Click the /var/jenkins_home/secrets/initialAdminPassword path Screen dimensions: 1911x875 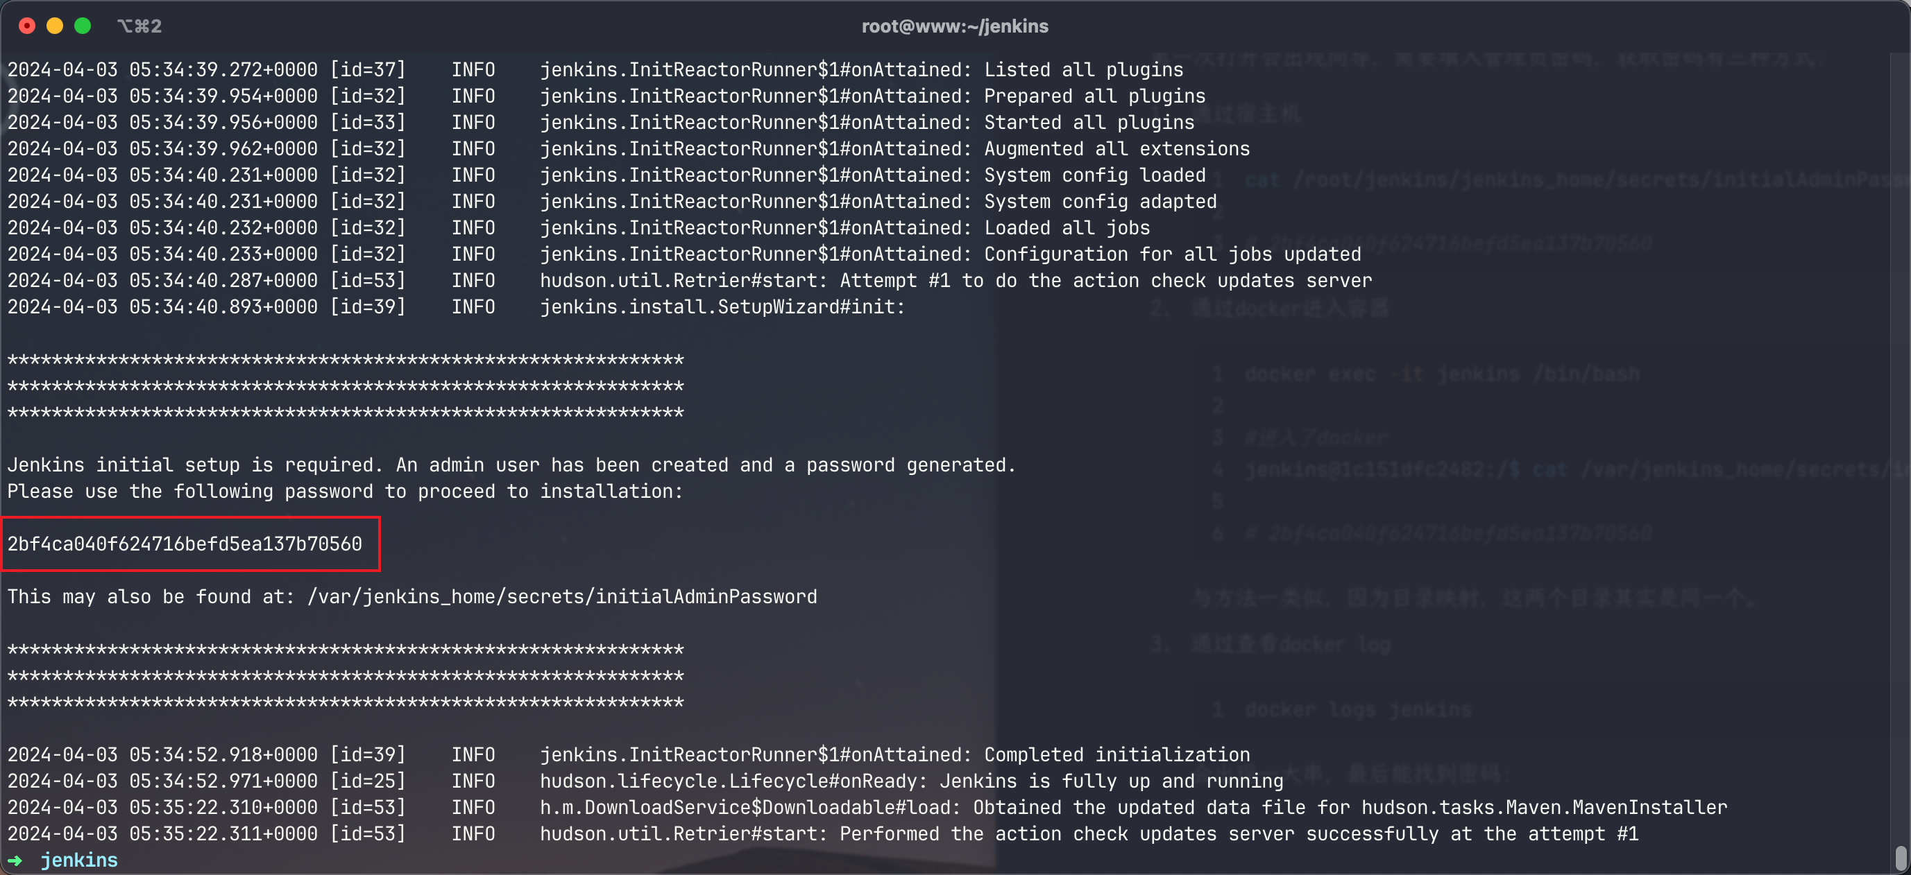point(562,596)
